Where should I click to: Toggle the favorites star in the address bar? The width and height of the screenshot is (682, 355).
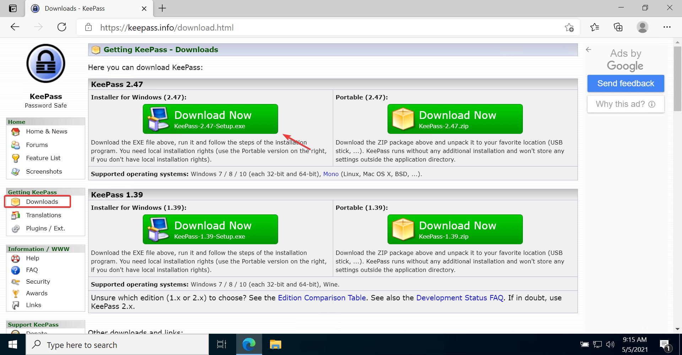tap(569, 27)
